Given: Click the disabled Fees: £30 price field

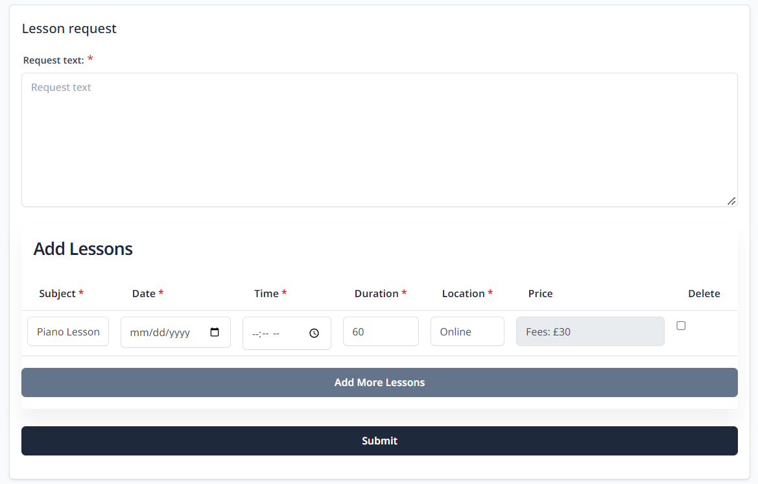Looking at the screenshot, I should click(589, 331).
